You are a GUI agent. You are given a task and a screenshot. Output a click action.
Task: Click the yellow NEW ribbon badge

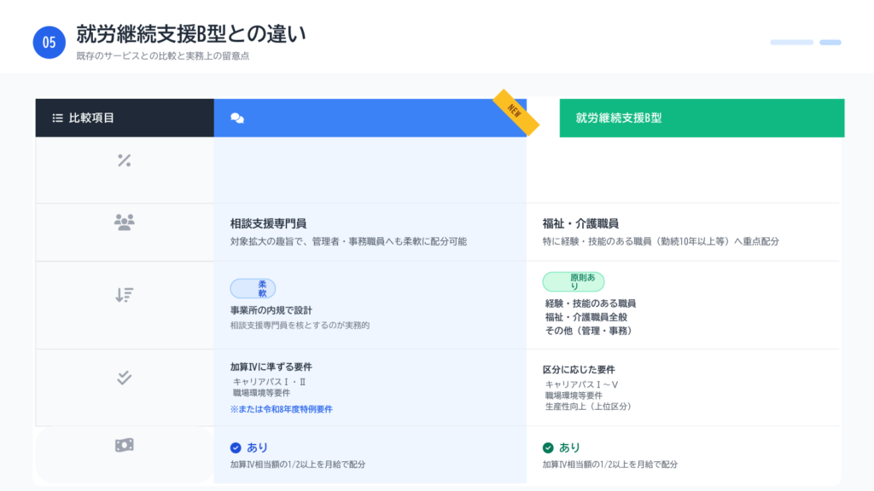tap(516, 112)
